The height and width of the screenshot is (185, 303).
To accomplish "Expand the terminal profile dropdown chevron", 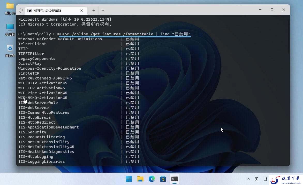I will pos(103,11).
